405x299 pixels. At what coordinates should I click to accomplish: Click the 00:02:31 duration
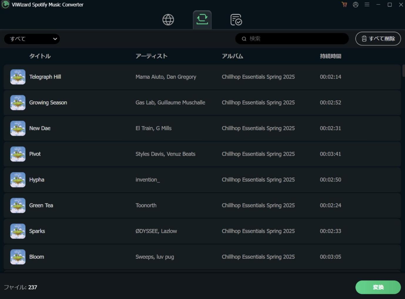[x=330, y=128]
